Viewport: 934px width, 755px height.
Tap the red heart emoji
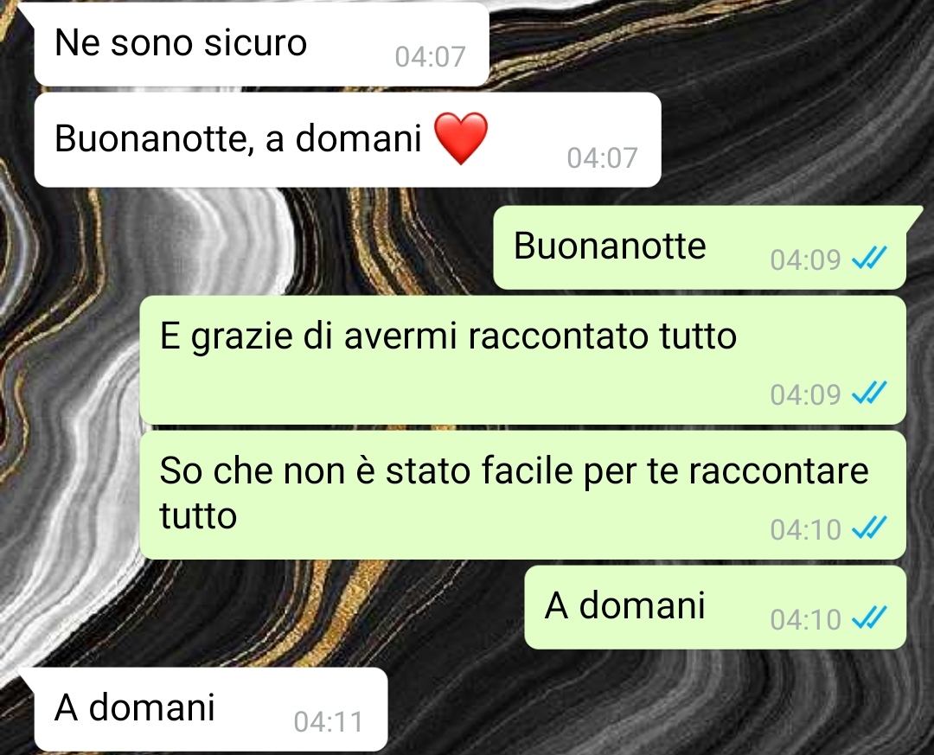[461, 138]
